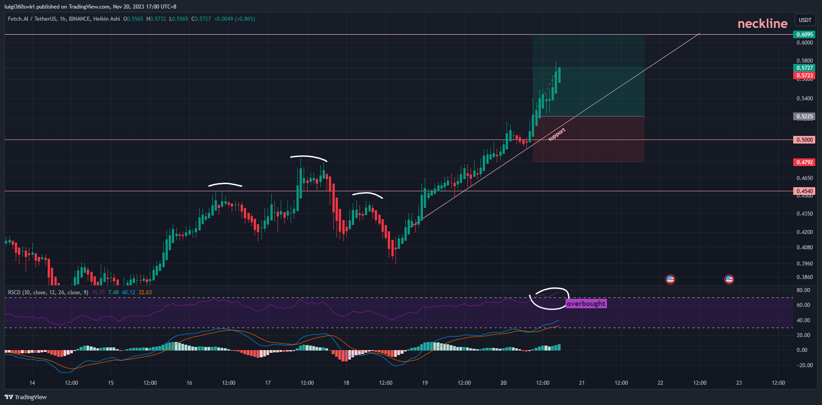Image resolution: width=822 pixels, height=405 pixels.
Task: Click the date label 18 on time axis
Action: [346, 383]
